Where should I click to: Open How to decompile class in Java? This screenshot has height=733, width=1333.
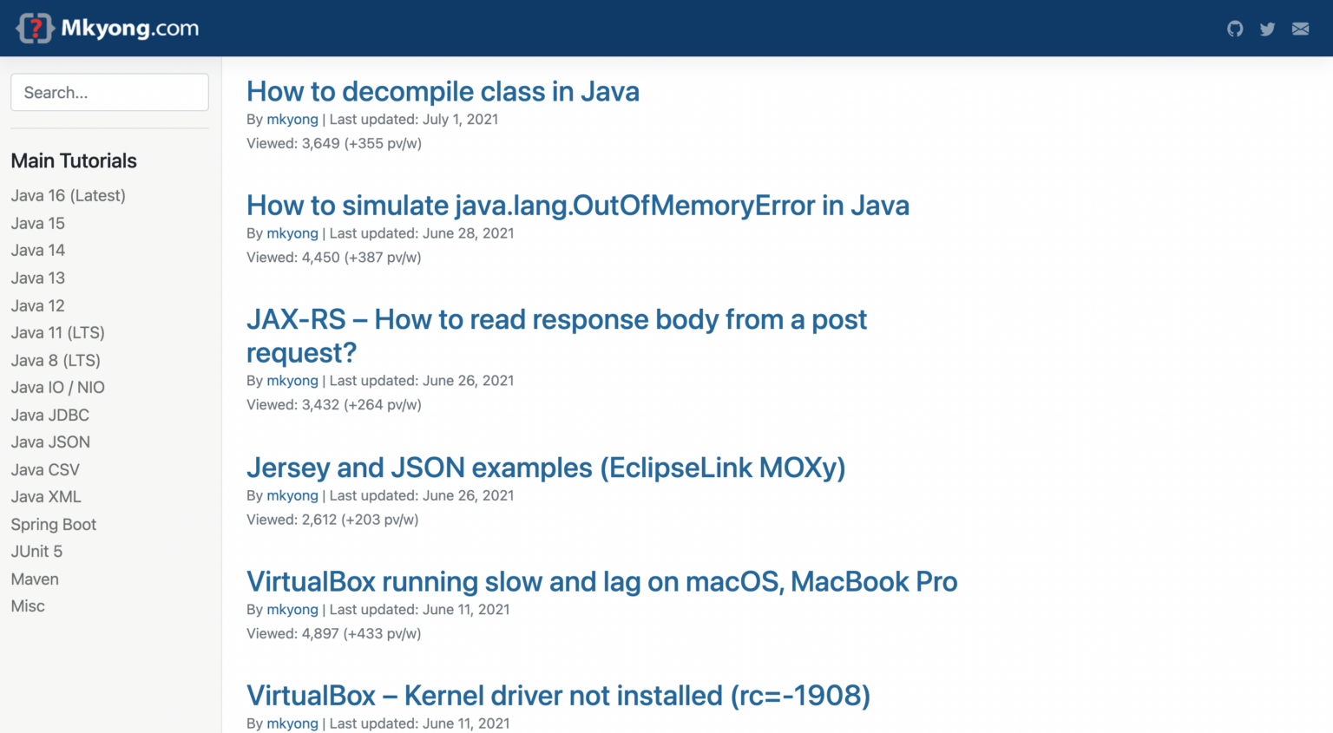(443, 91)
